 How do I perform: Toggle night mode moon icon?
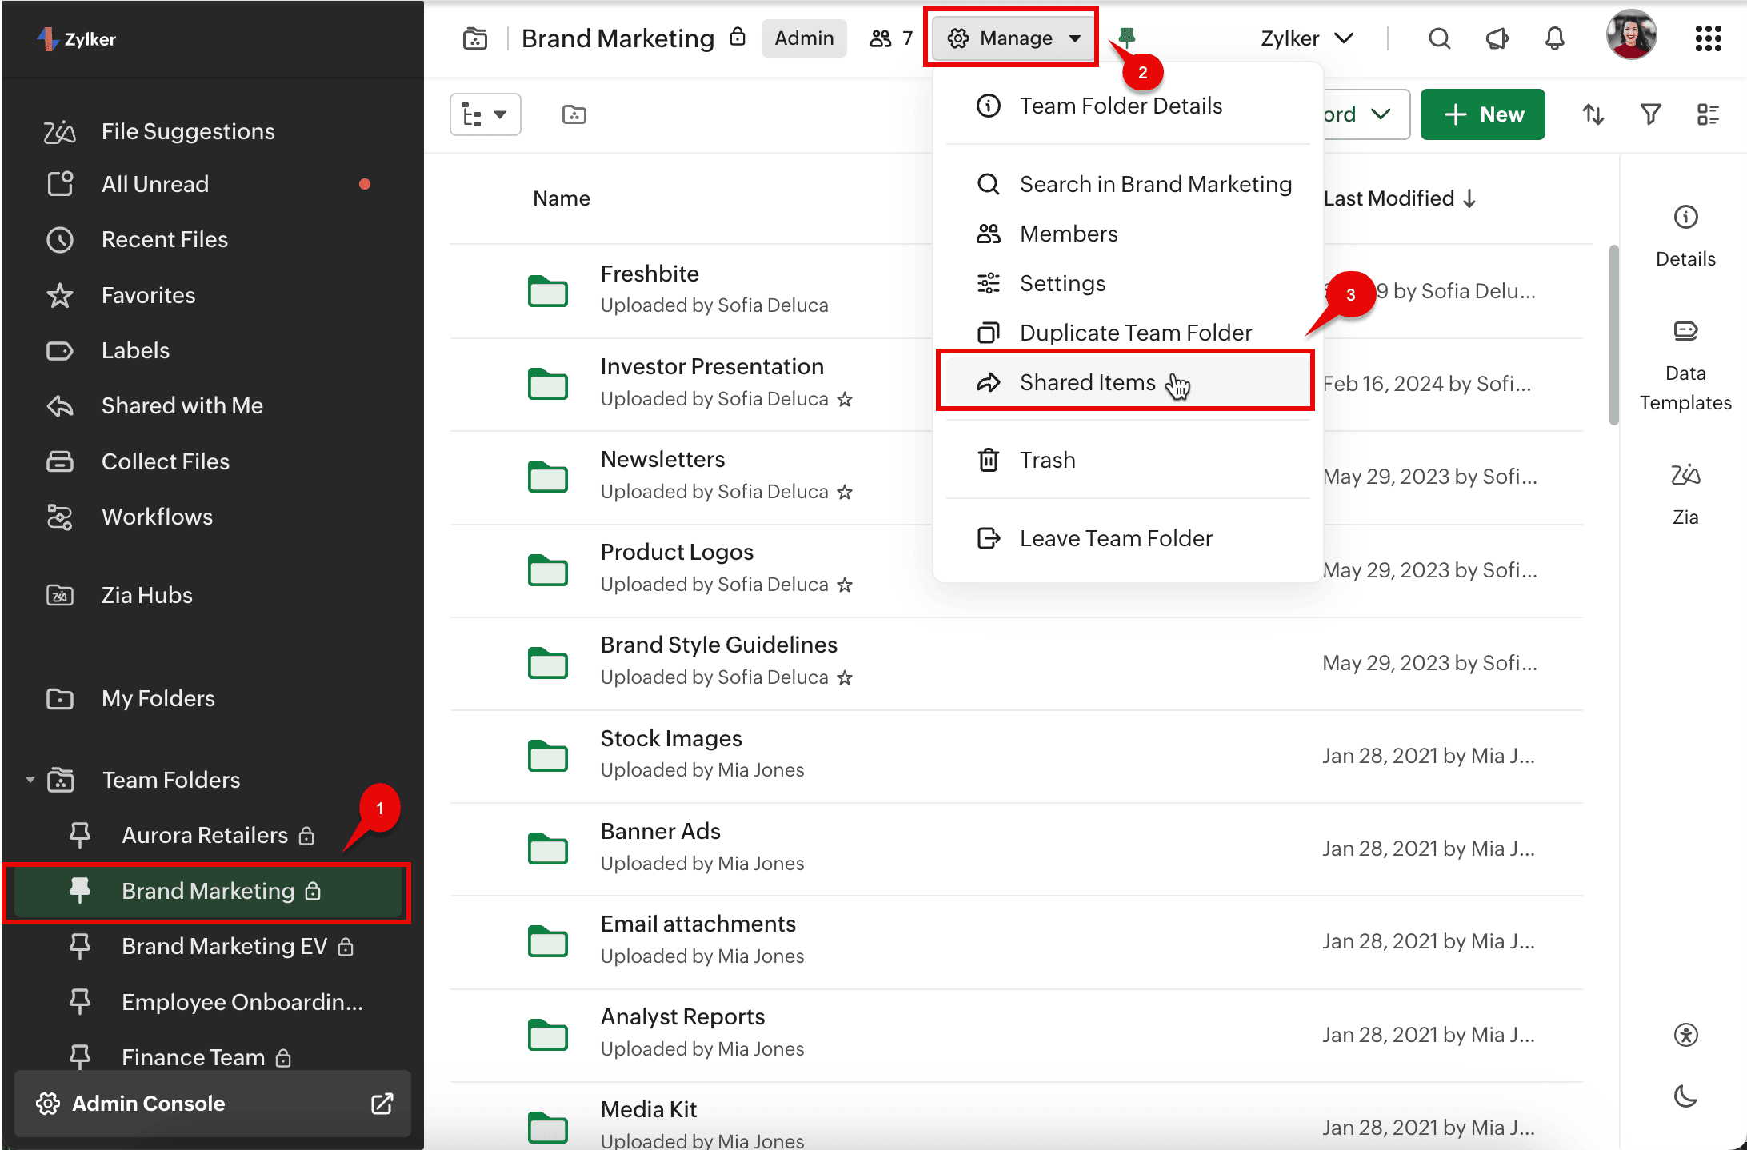pyautogui.click(x=1685, y=1096)
